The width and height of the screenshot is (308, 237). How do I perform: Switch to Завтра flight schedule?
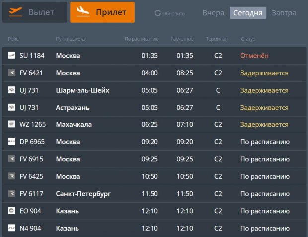[284, 13]
